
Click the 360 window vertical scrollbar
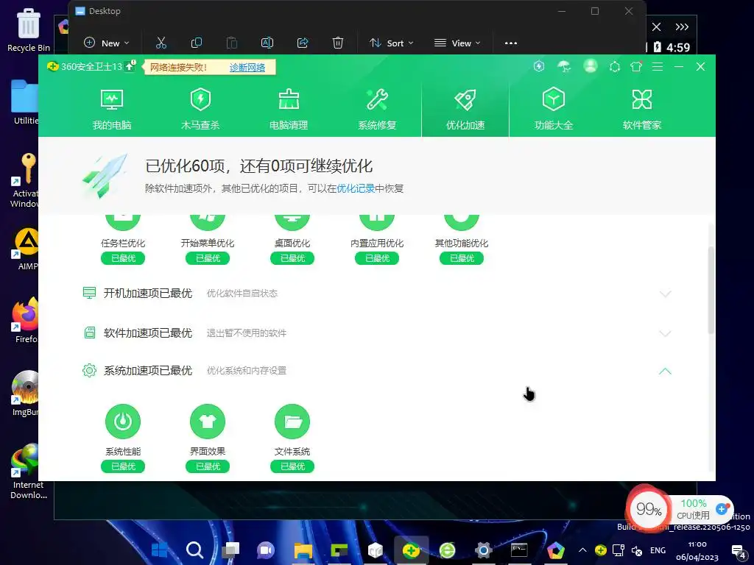click(x=711, y=290)
